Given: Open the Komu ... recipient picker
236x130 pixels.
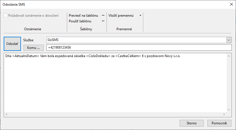Looking at the screenshot, I should pos(33,48).
